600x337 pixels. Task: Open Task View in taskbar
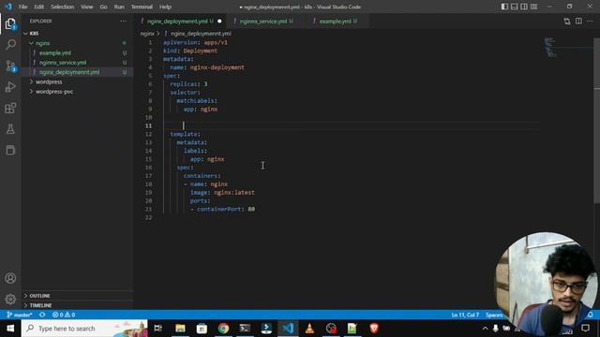[x=158, y=329]
